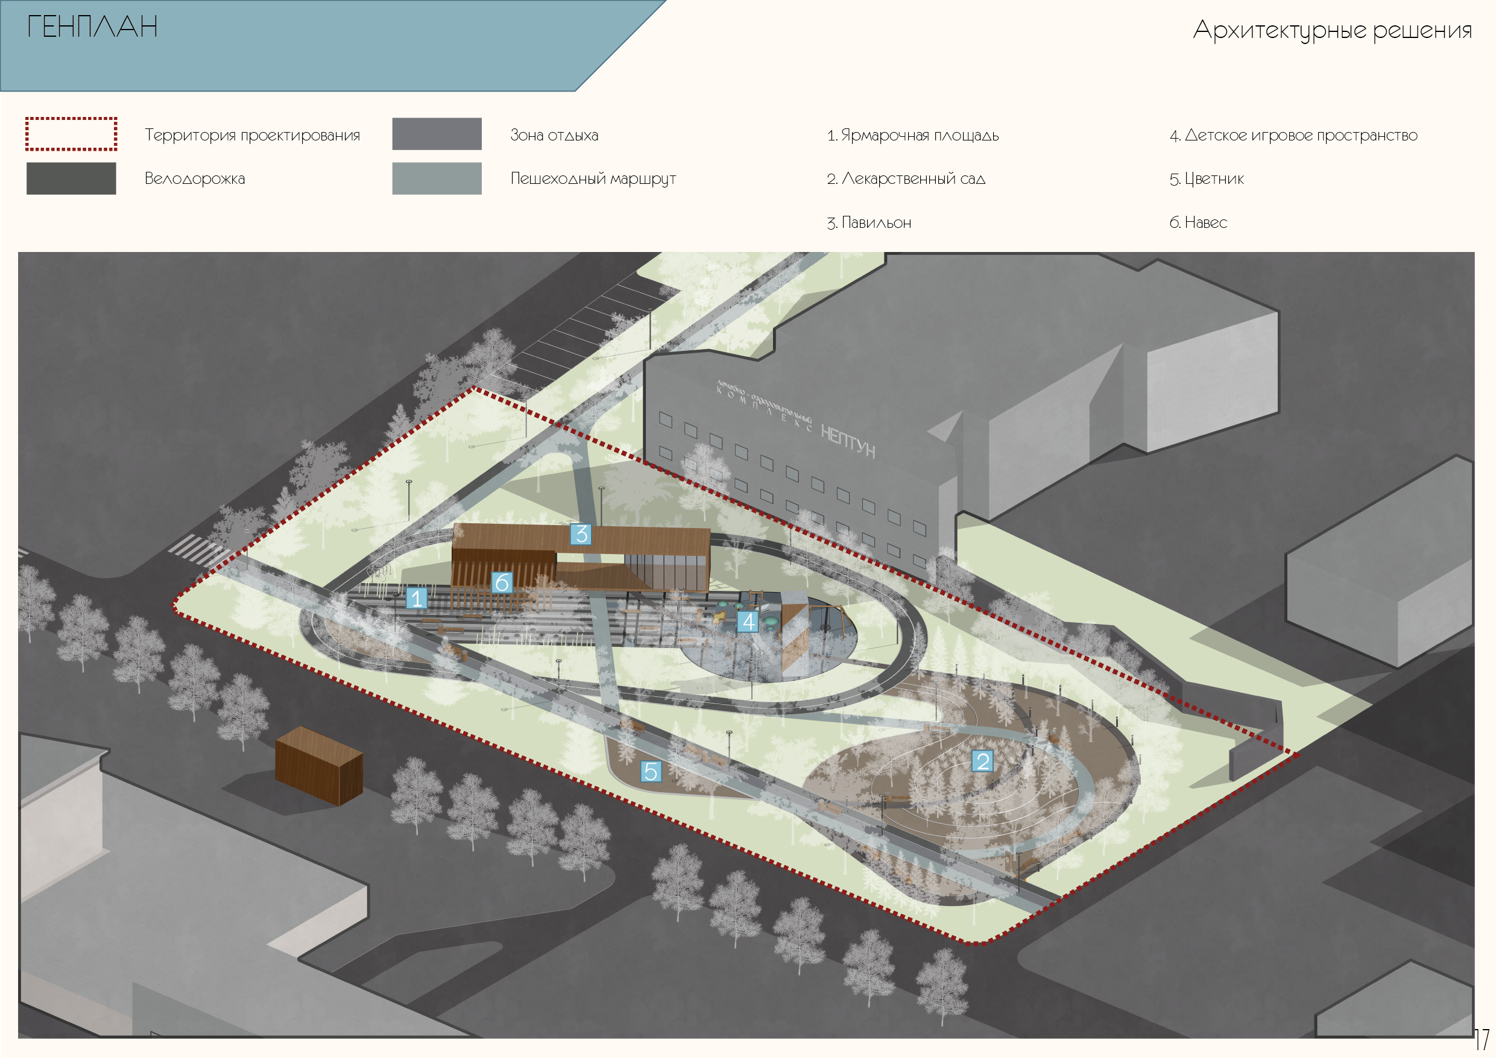Click legend entry 6. Навес

[1198, 223]
